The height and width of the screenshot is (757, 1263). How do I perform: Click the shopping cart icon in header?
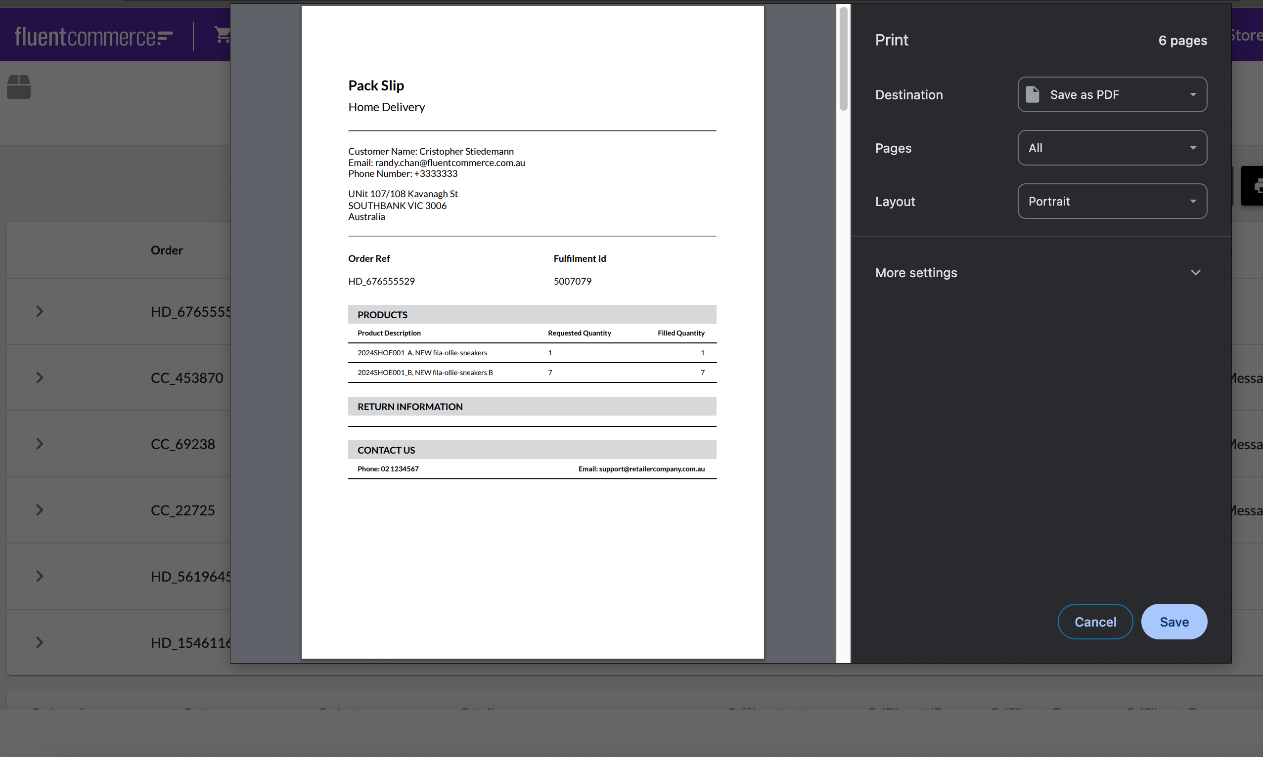[222, 35]
